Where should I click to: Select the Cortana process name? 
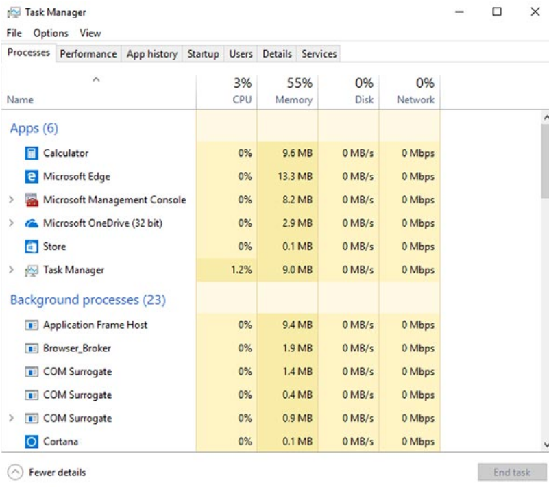point(60,442)
